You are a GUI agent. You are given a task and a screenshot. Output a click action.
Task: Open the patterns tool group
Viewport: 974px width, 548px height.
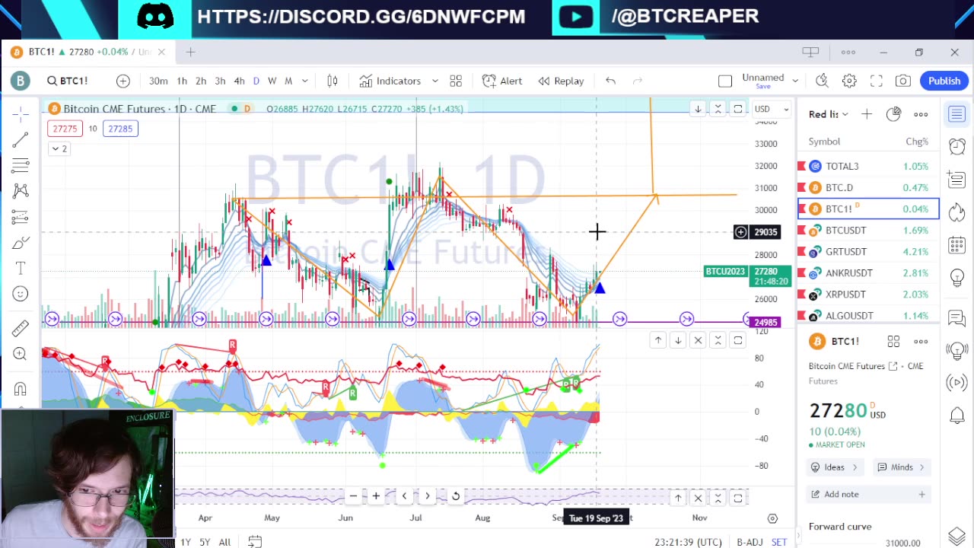(21, 191)
